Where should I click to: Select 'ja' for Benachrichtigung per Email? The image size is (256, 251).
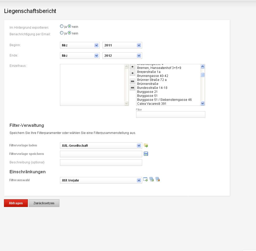pyautogui.click(x=62, y=33)
